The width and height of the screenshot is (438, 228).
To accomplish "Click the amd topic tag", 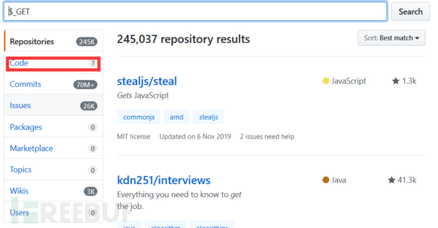I will [176, 117].
